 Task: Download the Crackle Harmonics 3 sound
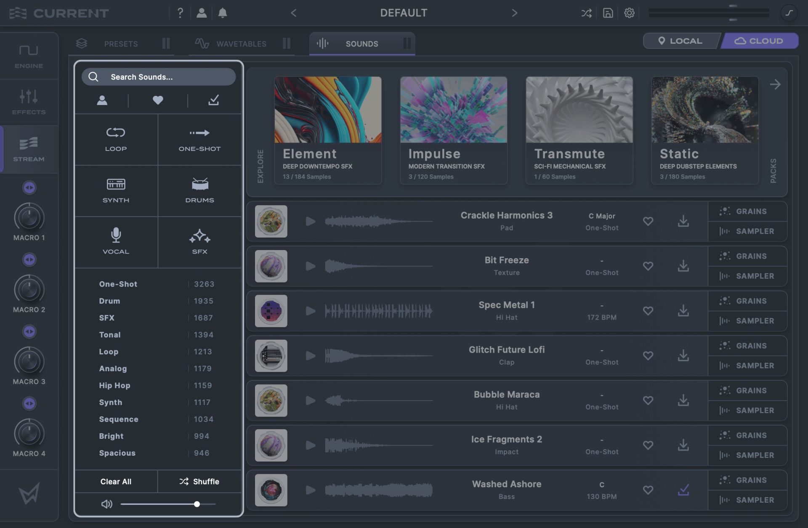[x=683, y=221]
